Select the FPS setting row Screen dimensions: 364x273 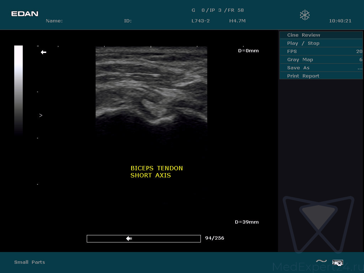click(x=321, y=52)
